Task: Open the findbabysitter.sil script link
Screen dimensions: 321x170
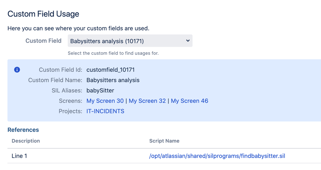Action: pos(217,156)
